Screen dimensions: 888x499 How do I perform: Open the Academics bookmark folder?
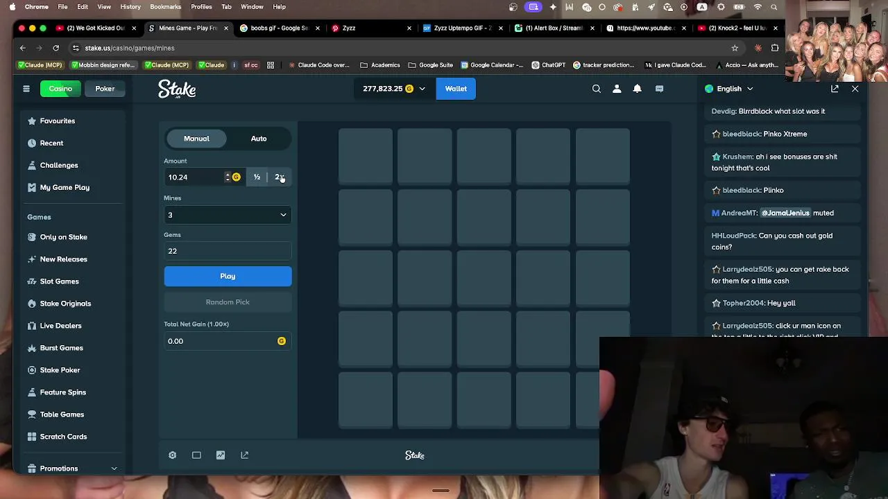coord(379,65)
